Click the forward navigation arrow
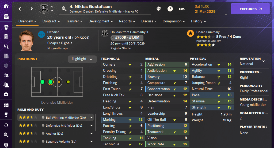Screen dimensions: 274x148 [32, 9]
